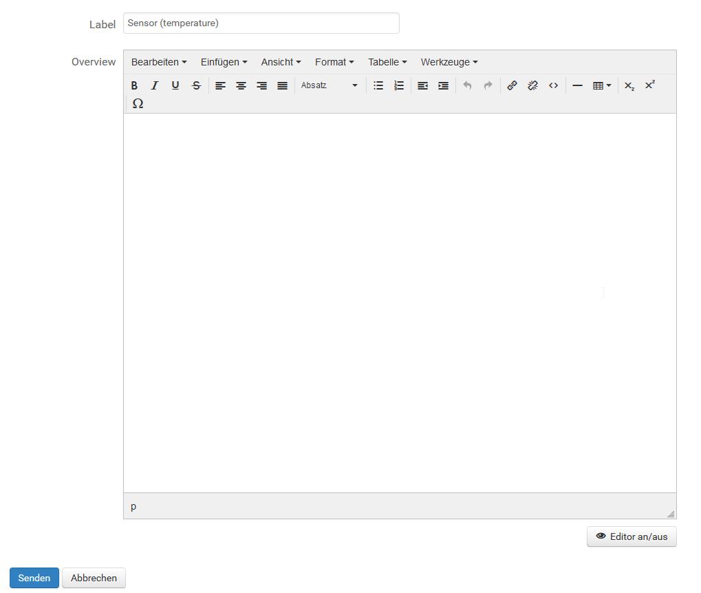Viewport: 701px width, 593px height.
Task: Cancel editing with the Abbrechen button
Action: click(x=94, y=578)
